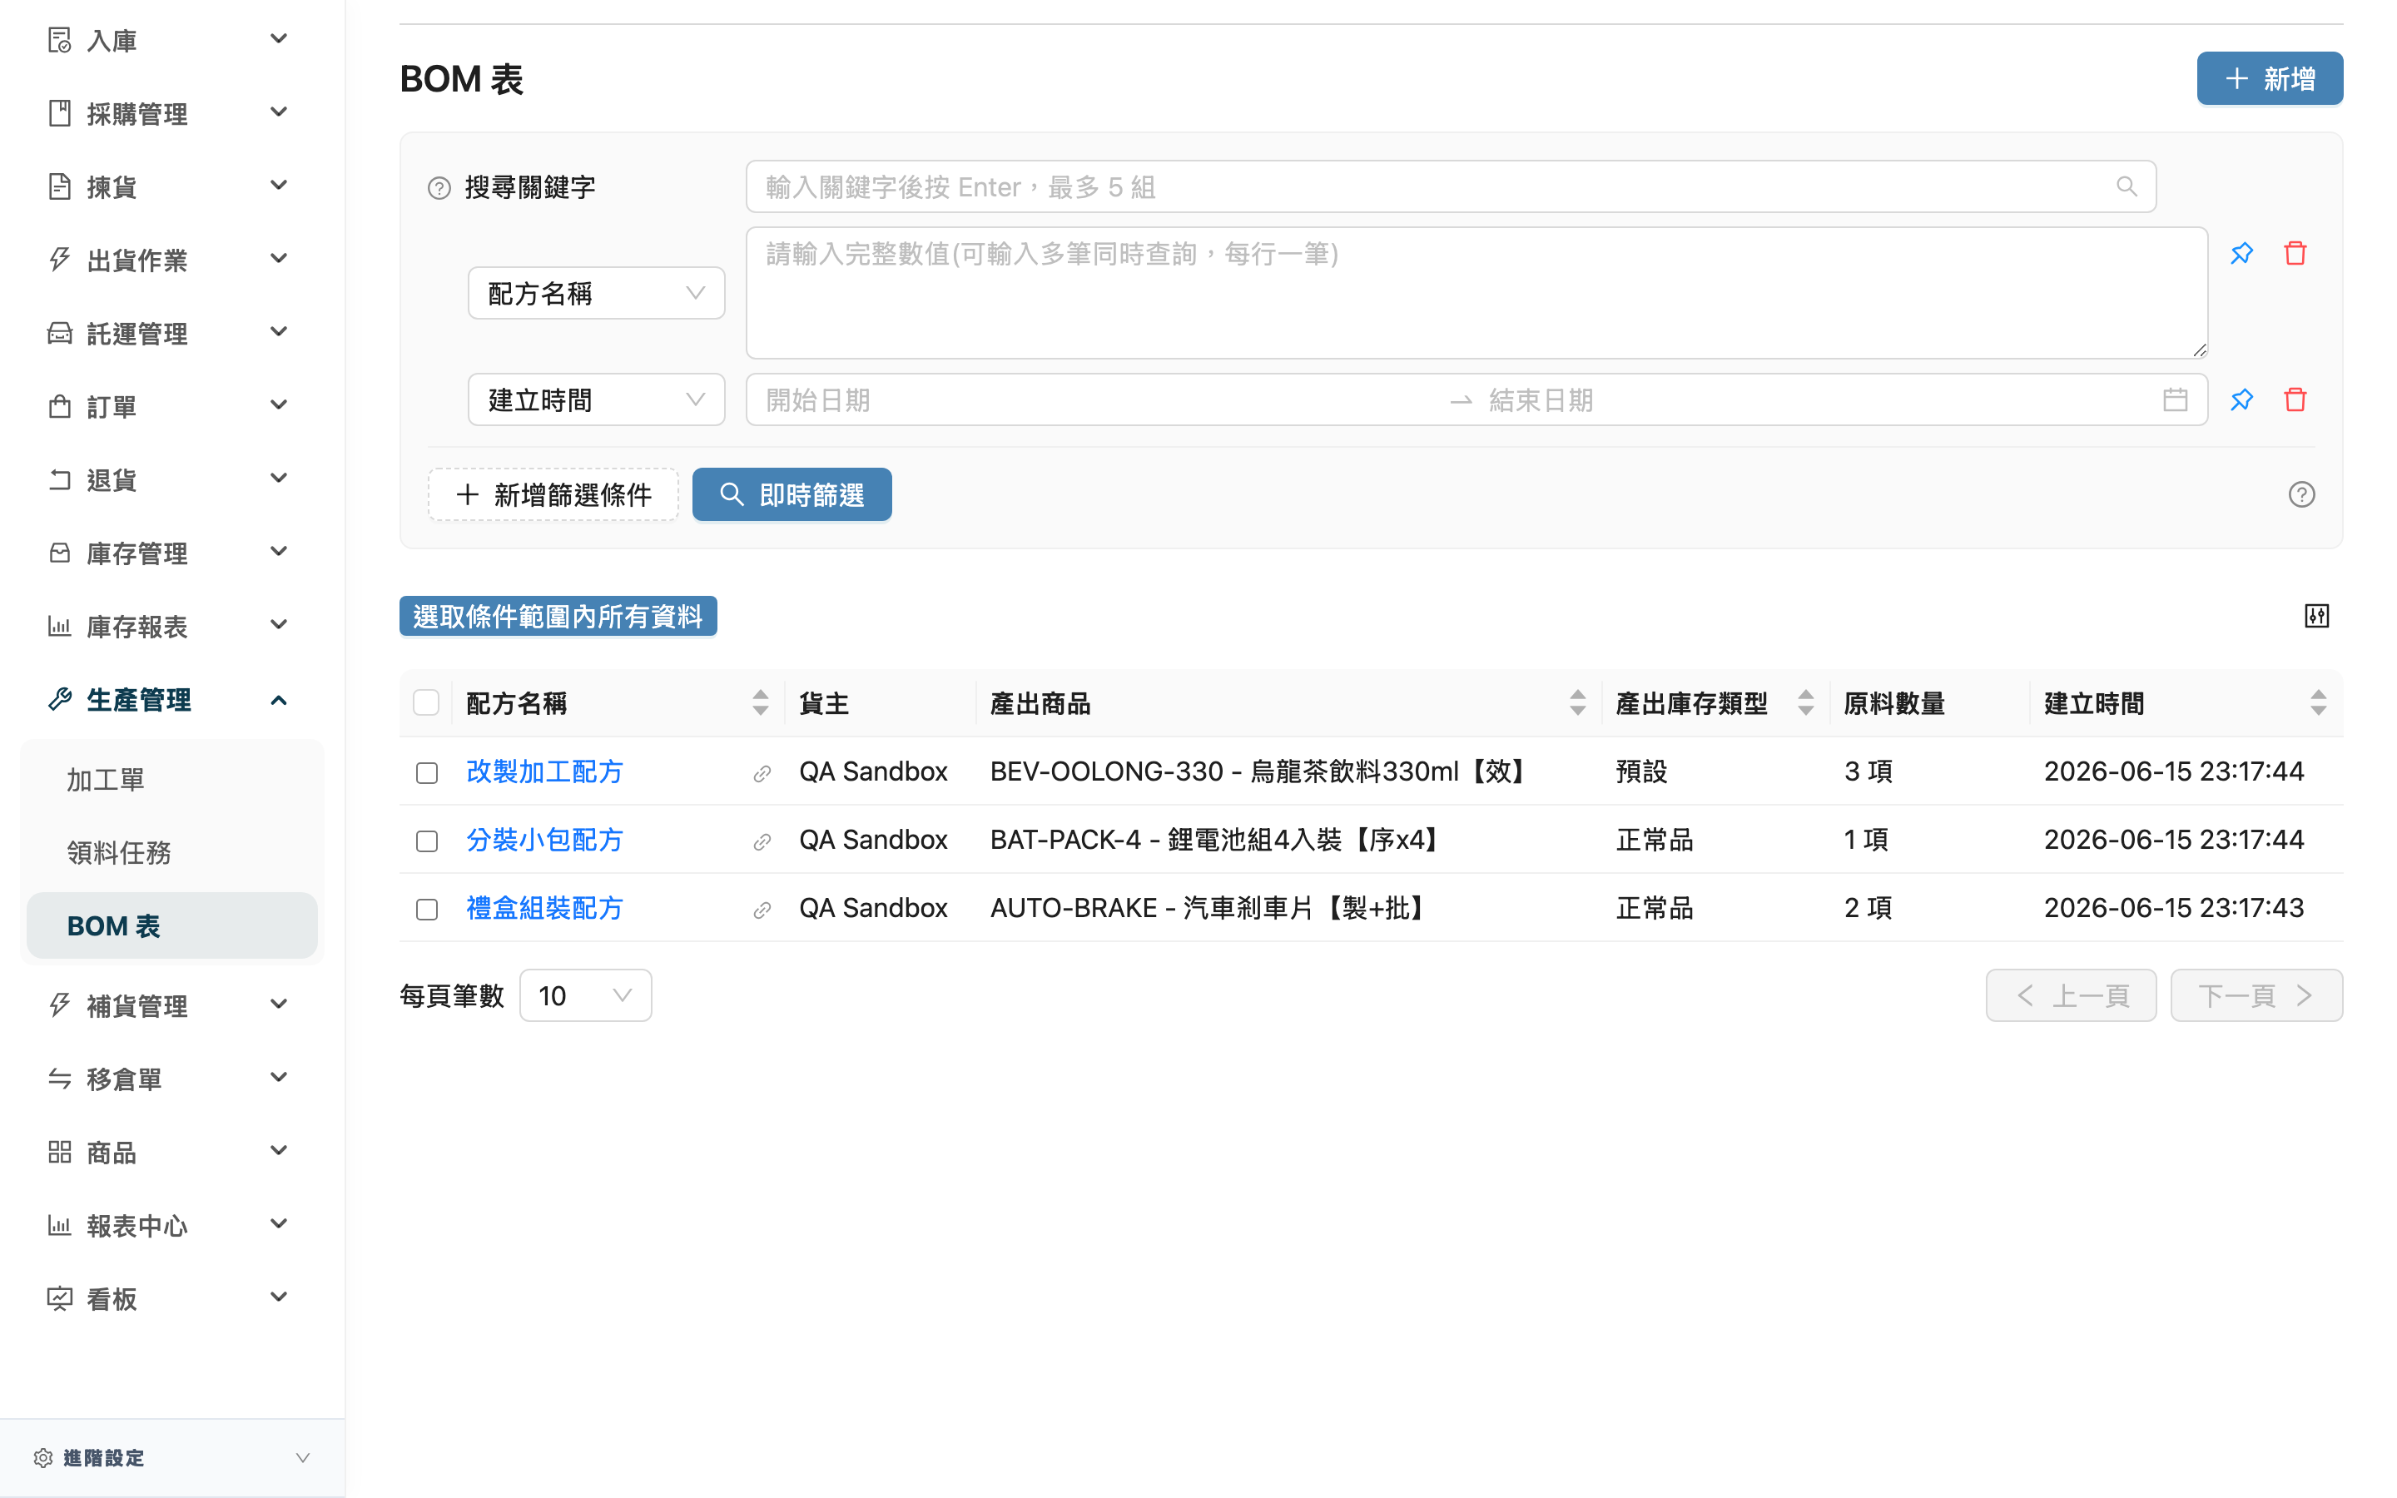Click the 揀貨 sidebar icon

59,186
